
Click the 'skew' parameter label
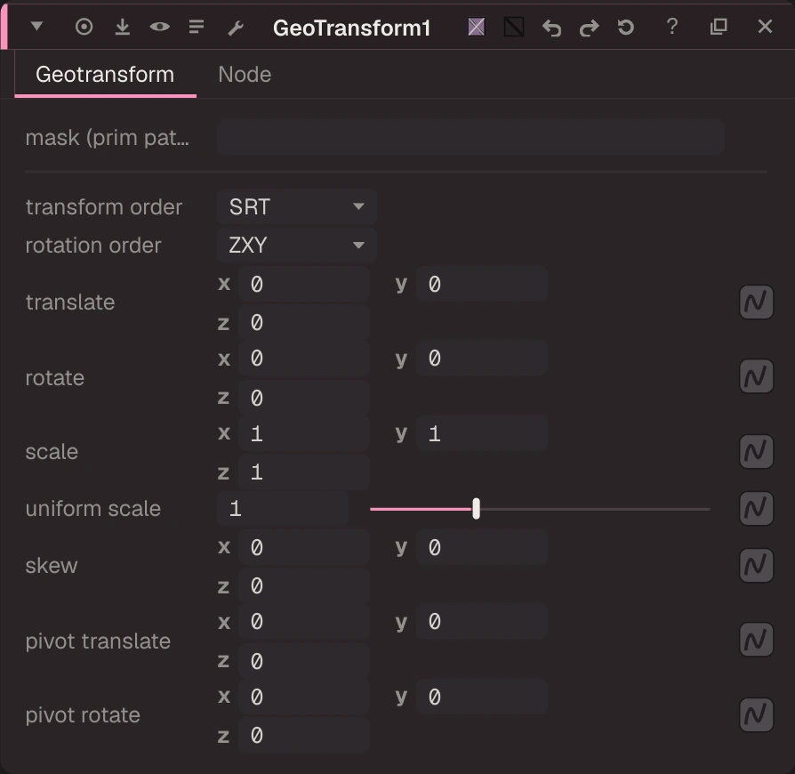[x=52, y=566]
